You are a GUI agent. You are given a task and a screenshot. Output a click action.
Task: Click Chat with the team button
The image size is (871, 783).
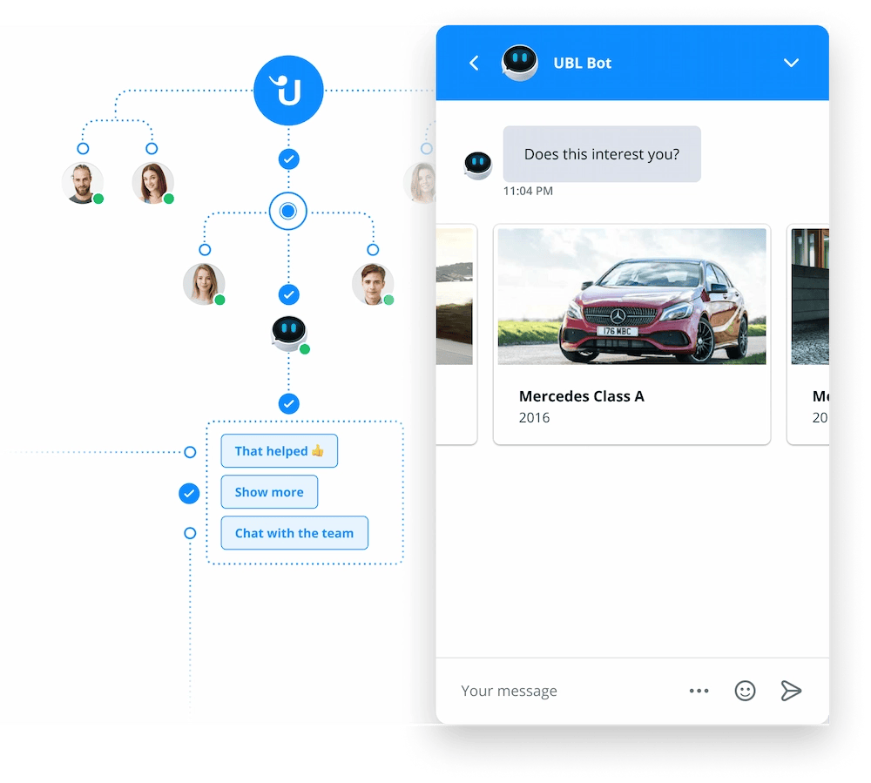pyautogui.click(x=294, y=533)
